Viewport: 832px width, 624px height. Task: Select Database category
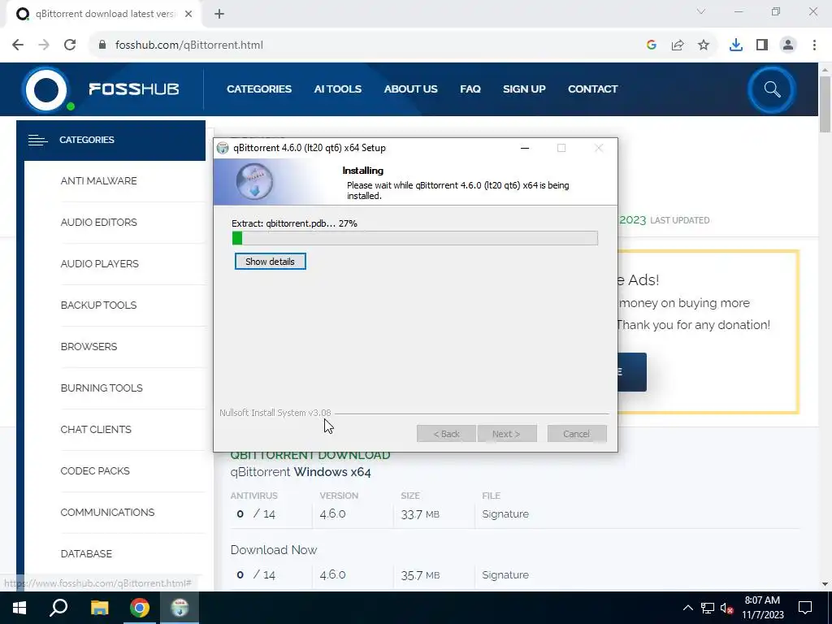86,553
